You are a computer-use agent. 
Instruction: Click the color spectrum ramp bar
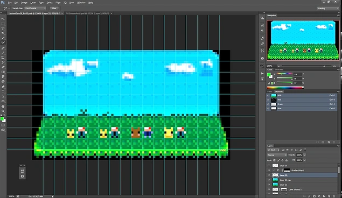(285, 88)
